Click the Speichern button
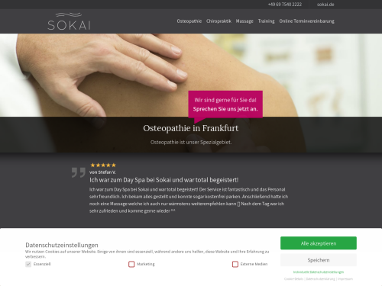Image resolution: width=382 pixels, height=286 pixels. (x=319, y=260)
